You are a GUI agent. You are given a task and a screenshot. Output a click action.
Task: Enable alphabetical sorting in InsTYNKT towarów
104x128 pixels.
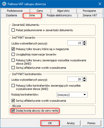(13, 68)
